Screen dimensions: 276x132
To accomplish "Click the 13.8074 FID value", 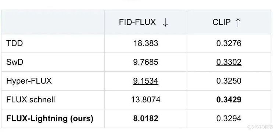I will tap(146, 100).
